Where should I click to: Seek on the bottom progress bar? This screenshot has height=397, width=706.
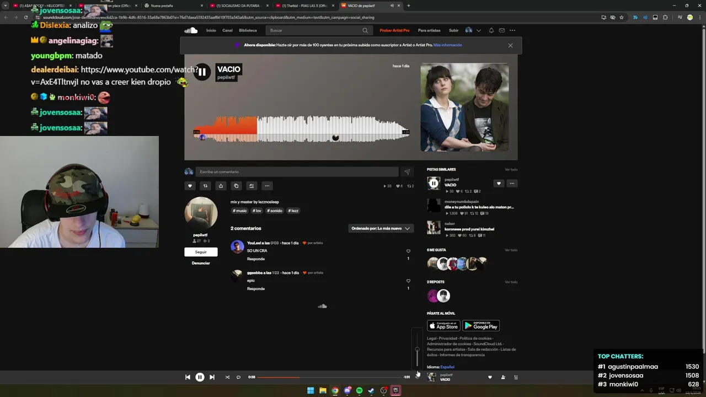click(329, 377)
